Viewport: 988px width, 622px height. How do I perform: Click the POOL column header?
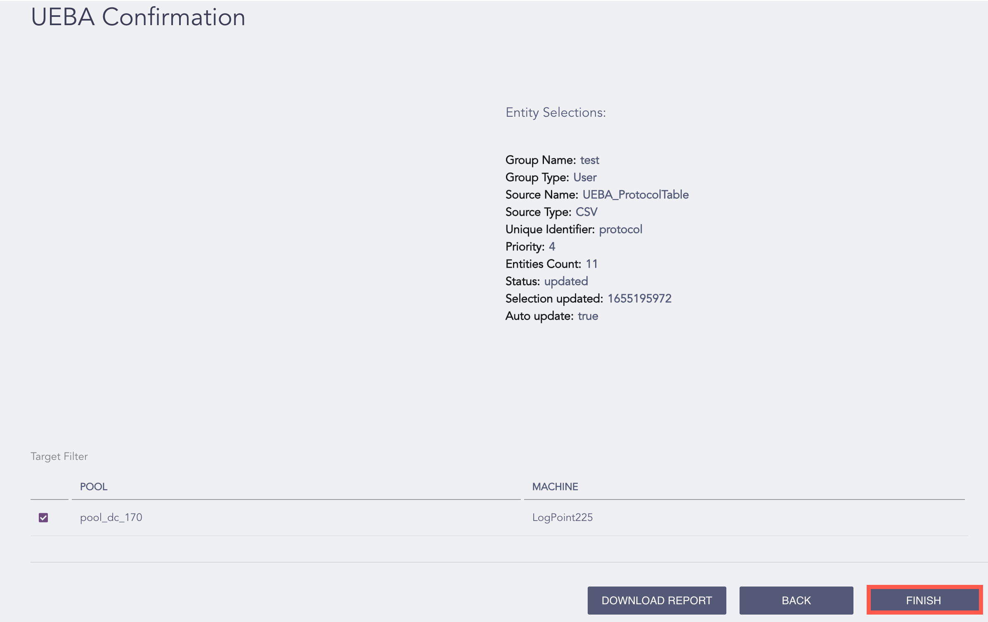[94, 487]
